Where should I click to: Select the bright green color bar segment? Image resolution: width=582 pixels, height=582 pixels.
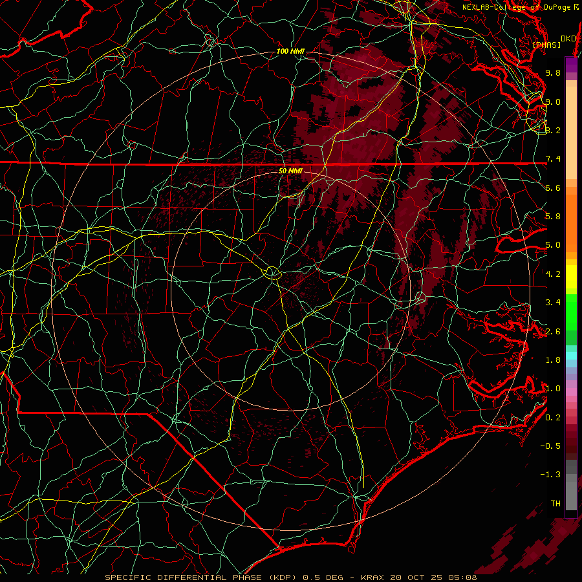571,312
